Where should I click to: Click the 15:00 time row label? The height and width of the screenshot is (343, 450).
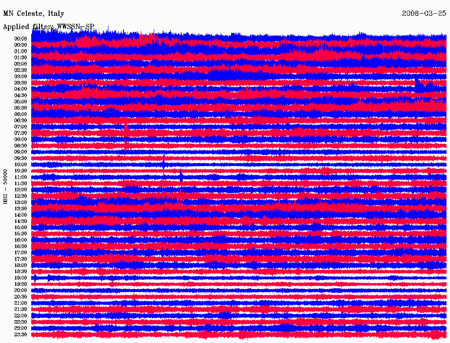coord(21,228)
